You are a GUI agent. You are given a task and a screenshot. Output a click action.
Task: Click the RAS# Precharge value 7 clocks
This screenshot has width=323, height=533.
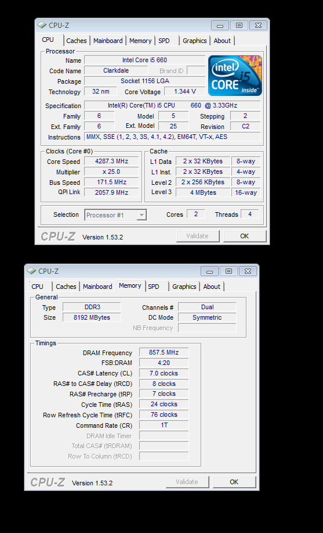coord(164,394)
